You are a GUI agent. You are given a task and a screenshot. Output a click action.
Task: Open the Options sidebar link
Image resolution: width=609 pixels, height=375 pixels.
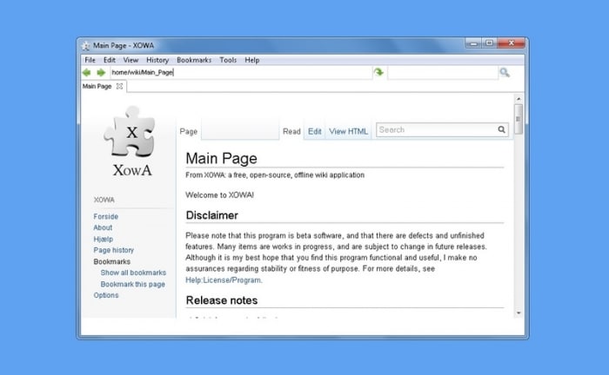click(x=106, y=295)
